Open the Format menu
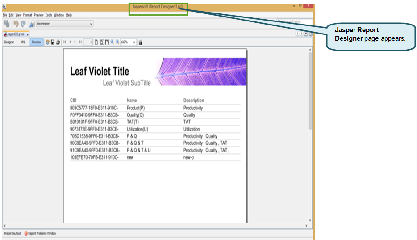 click(x=28, y=15)
